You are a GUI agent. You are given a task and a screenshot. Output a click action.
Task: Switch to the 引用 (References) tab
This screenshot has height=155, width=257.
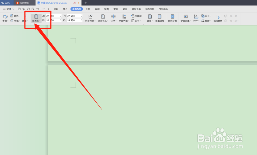coord(88,9)
